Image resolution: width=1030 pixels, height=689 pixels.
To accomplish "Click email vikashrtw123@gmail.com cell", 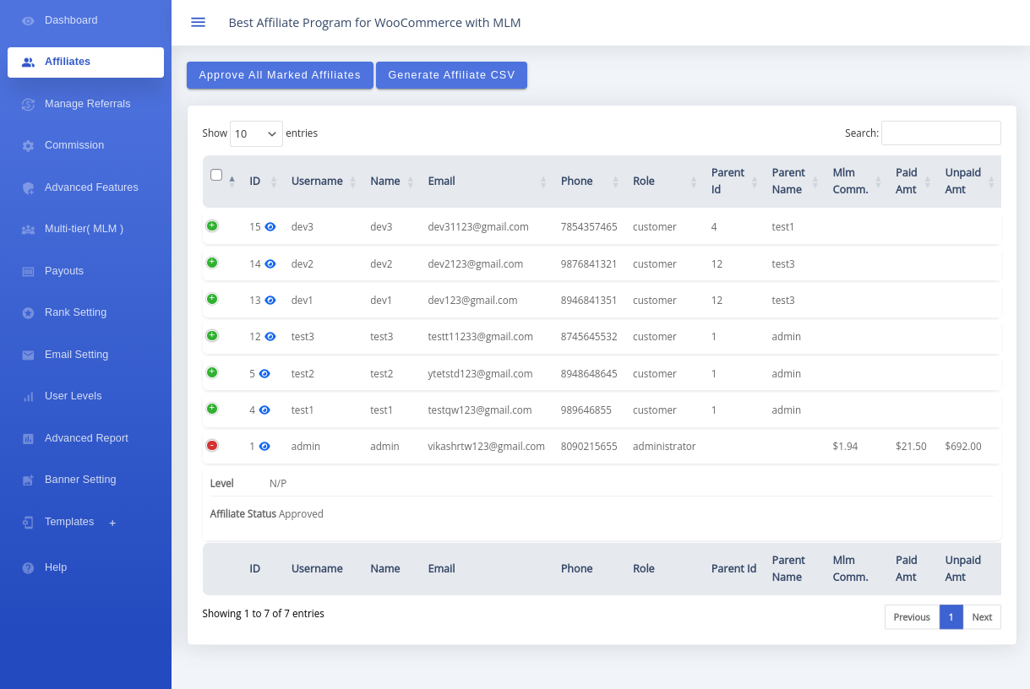I will point(486,447).
